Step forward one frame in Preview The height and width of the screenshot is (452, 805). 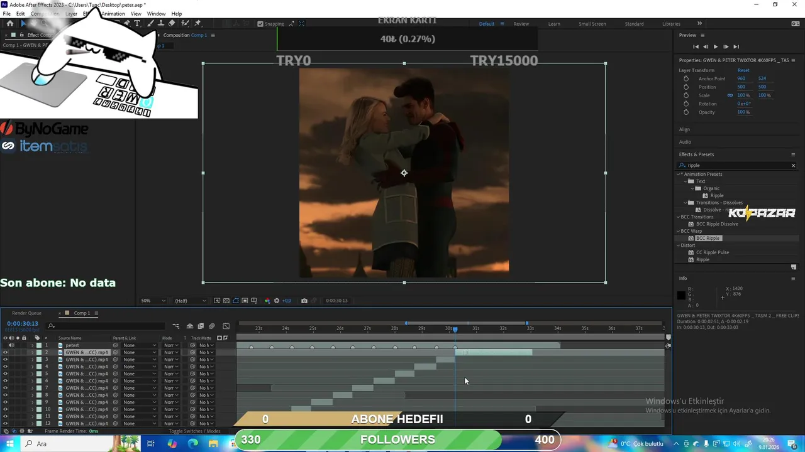pyautogui.click(x=726, y=46)
